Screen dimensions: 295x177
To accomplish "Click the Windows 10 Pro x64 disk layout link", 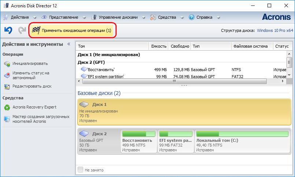I will tap(275, 30).
